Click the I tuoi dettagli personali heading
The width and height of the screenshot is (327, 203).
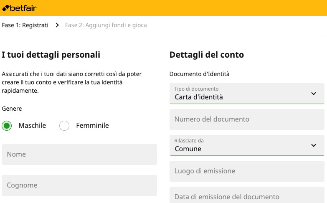(x=51, y=55)
